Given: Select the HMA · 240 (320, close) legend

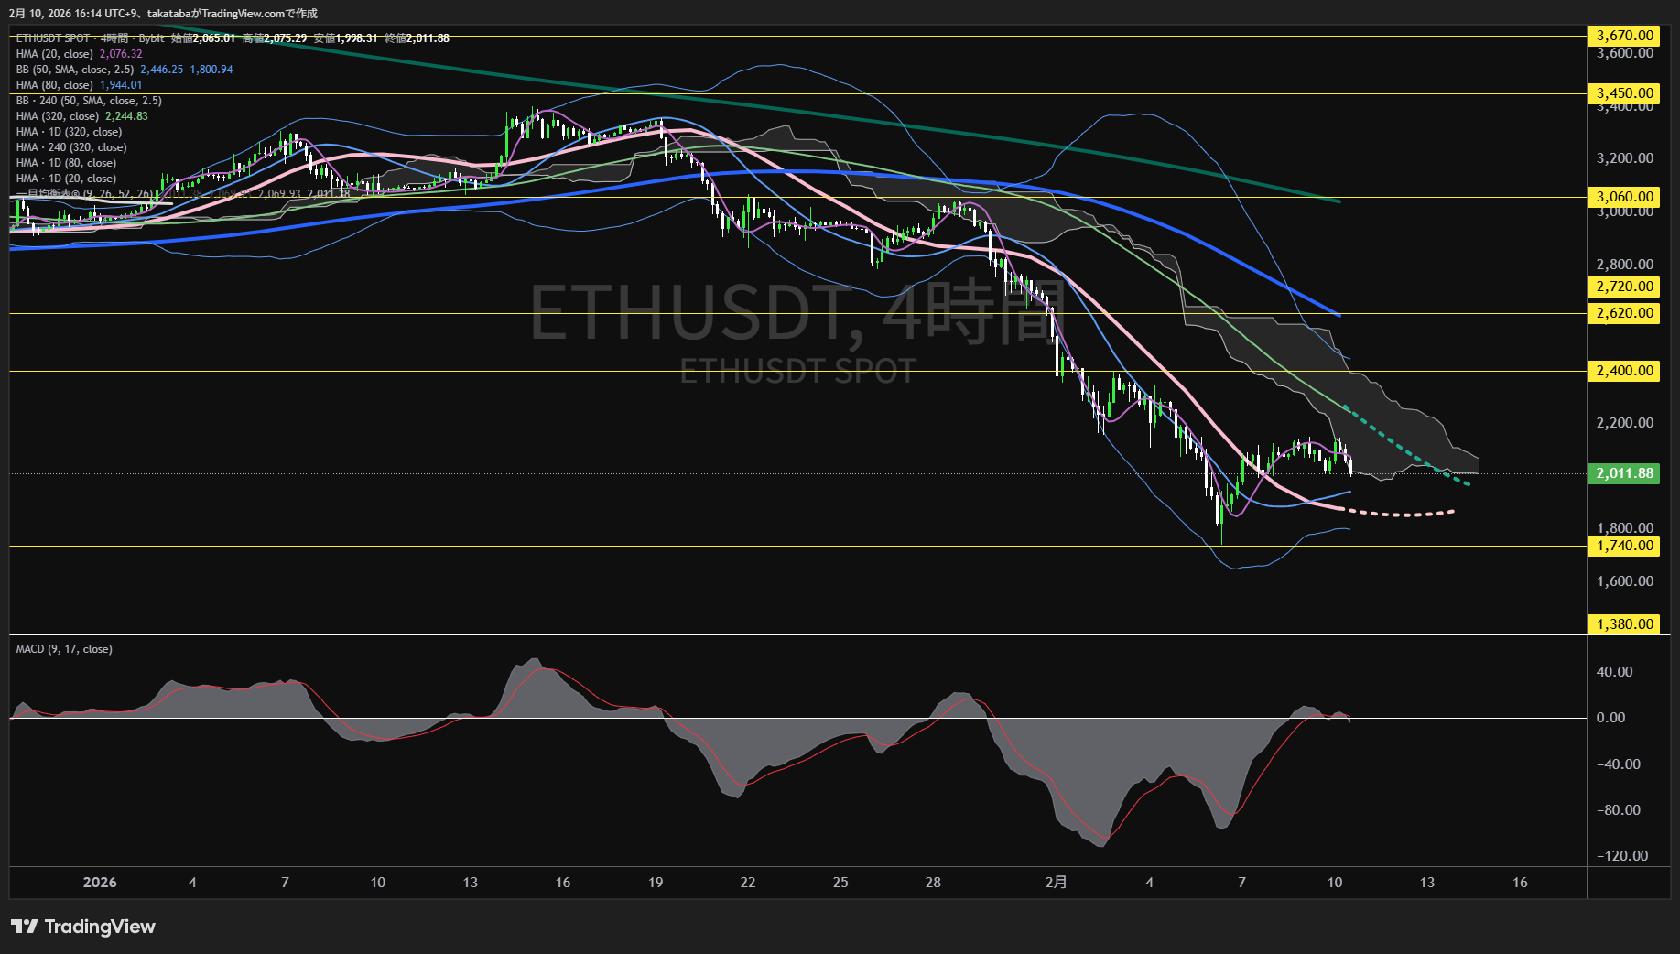Looking at the screenshot, I should (x=71, y=147).
